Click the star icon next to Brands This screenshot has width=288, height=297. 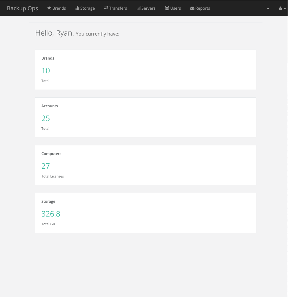[x=49, y=8]
